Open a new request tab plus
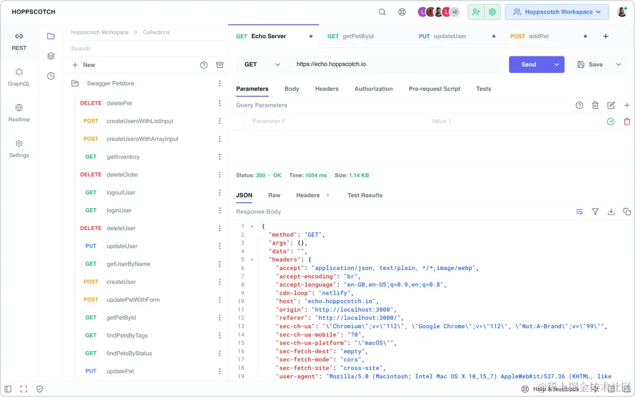 click(x=606, y=36)
